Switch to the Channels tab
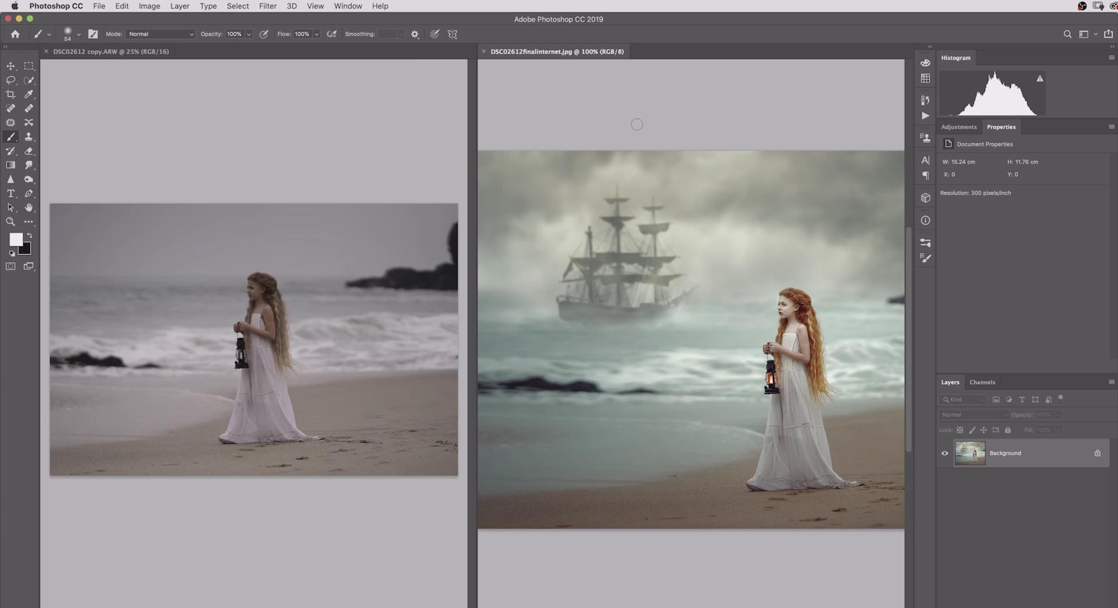This screenshot has height=608, width=1118. point(982,382)
